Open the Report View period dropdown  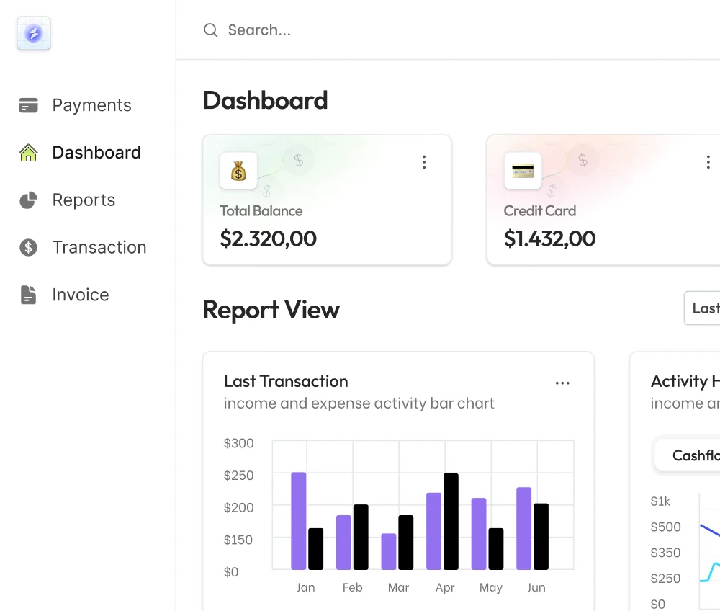pyautogui.click(x=702, y=308)
